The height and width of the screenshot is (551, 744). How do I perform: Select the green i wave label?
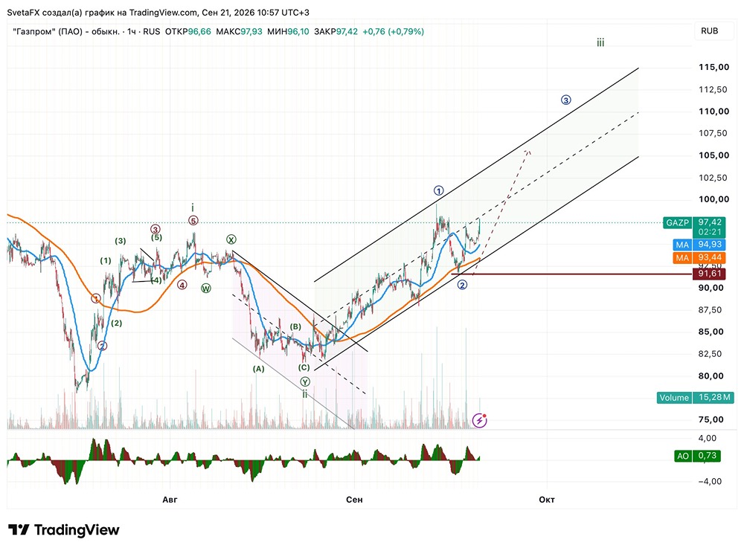click(x=193, y=207)
